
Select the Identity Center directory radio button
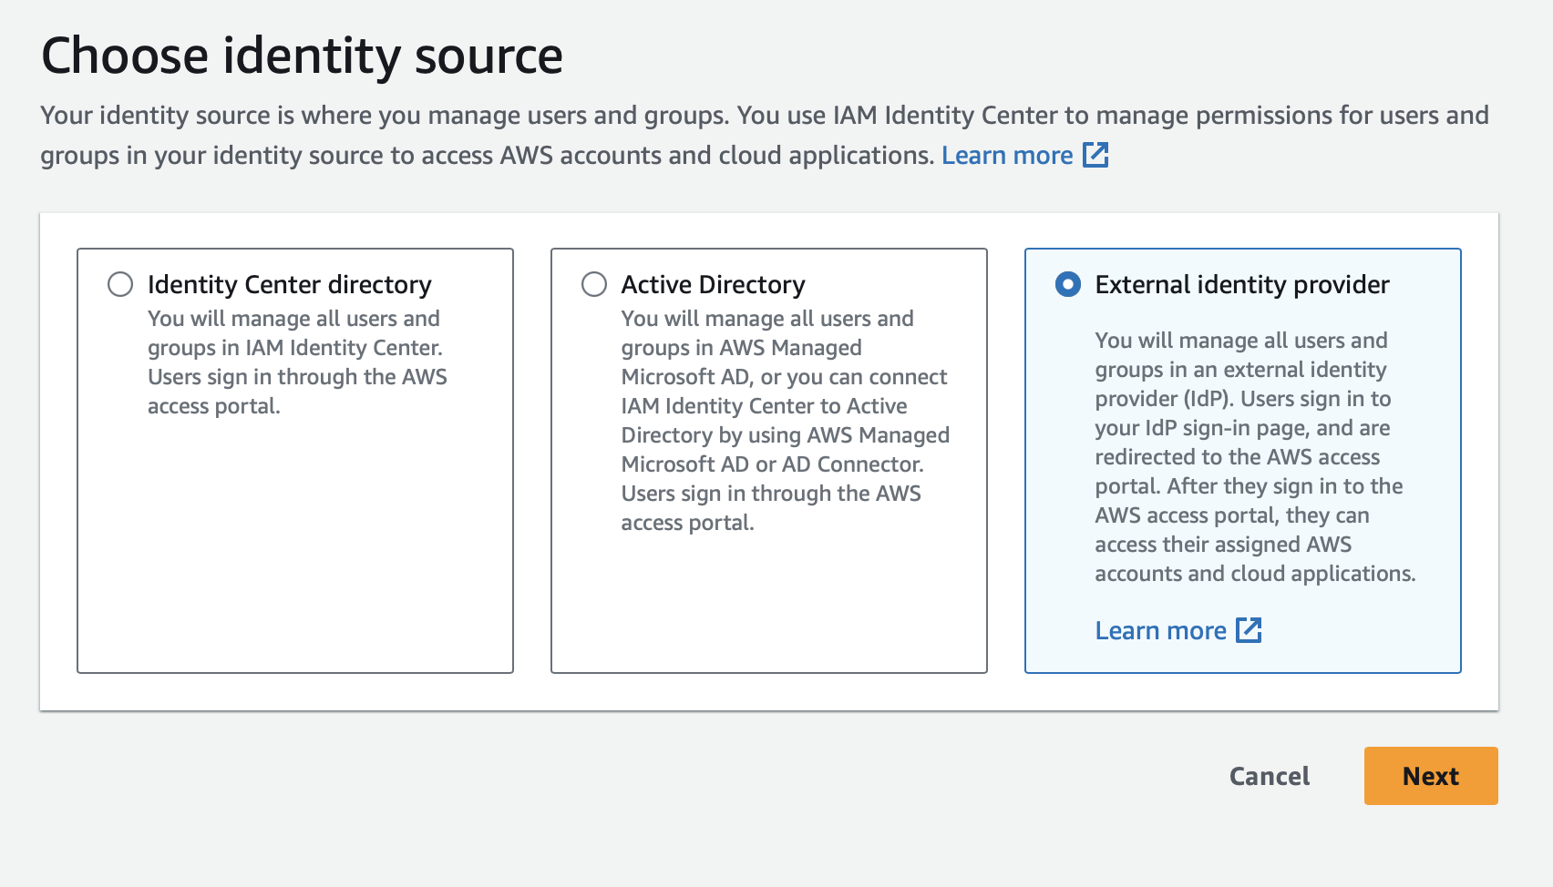119,284
